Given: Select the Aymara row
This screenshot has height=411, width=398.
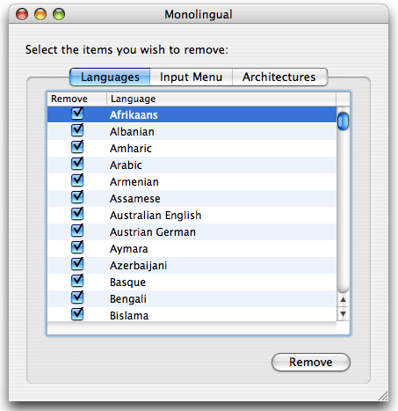Looking at the screenshot, I should pos(192,248).
